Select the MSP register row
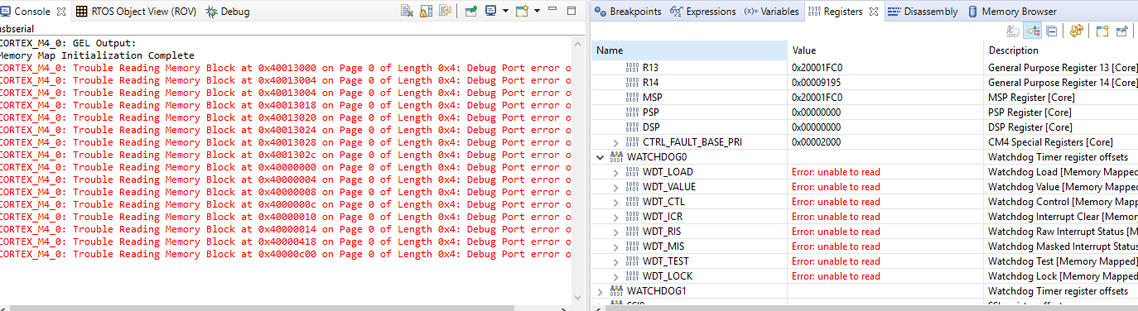Image resolution: width=1138 pixels, height=311 pixels. pyautogui.click(x=865, y=98)
